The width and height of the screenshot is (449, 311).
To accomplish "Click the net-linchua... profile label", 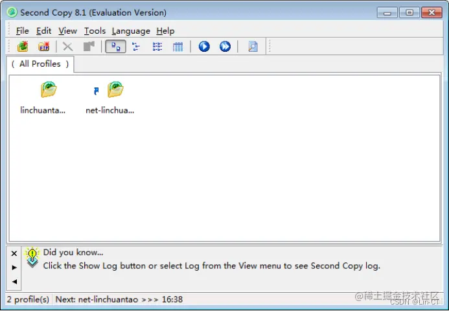I will point(109,110).
